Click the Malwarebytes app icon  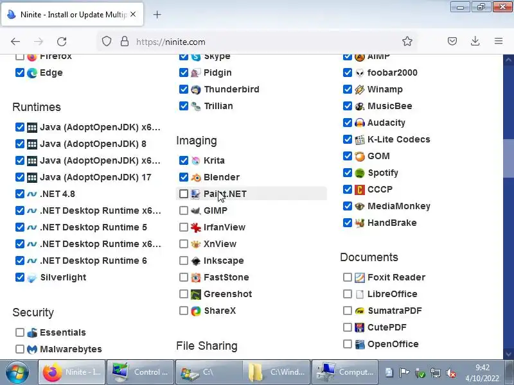[x=31, y=349]
